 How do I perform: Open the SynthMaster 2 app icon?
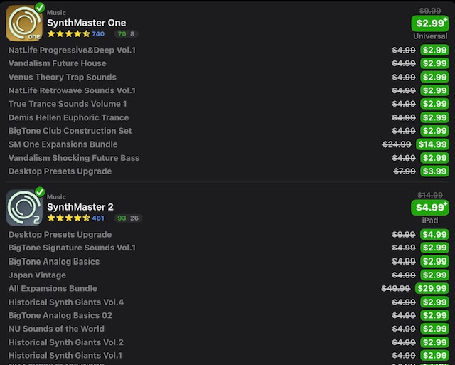click(x=24, y=207)
